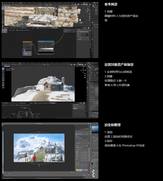Click text line 4.在 Photoshop 中完成
163x181 pixels.
pyautogui.click(x=130, y=145)
